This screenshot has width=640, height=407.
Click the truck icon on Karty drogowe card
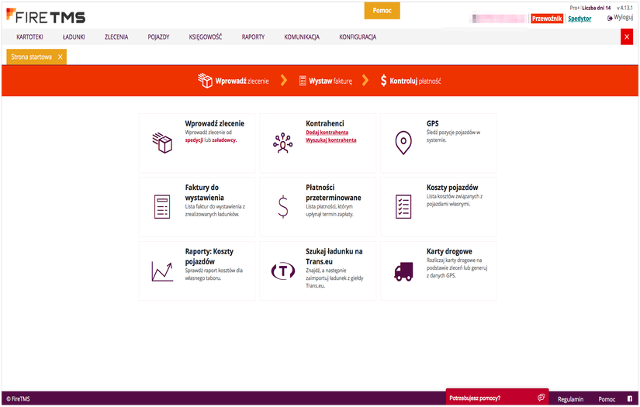pos(403,271)
